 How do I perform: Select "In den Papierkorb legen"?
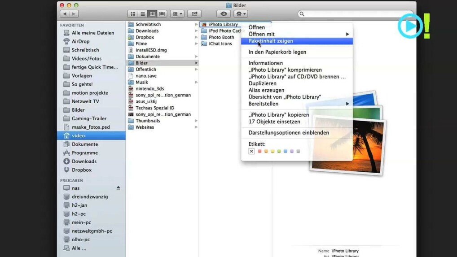coord(277,52)
